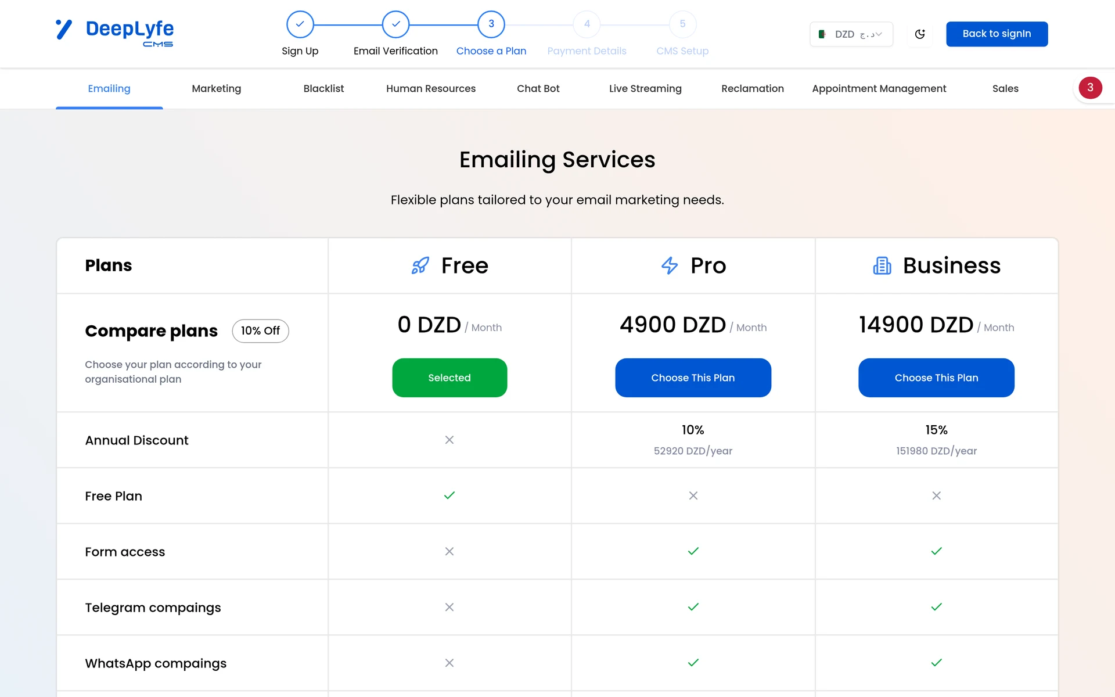Image resolution: width=1115 pixels, height=697 pixels.
Task: Click the 10% Off badge
Action: click(260, 330)
